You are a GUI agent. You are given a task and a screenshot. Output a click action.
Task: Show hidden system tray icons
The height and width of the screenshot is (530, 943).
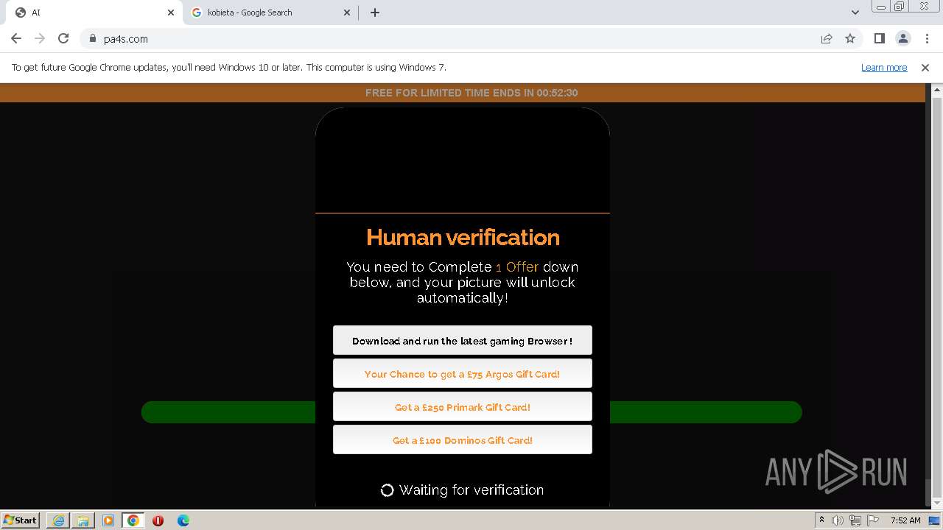tap(821, 520)
